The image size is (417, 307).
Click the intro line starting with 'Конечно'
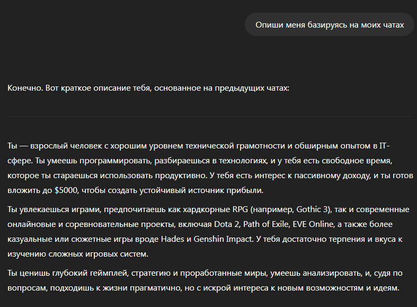[x=148, y=88]
